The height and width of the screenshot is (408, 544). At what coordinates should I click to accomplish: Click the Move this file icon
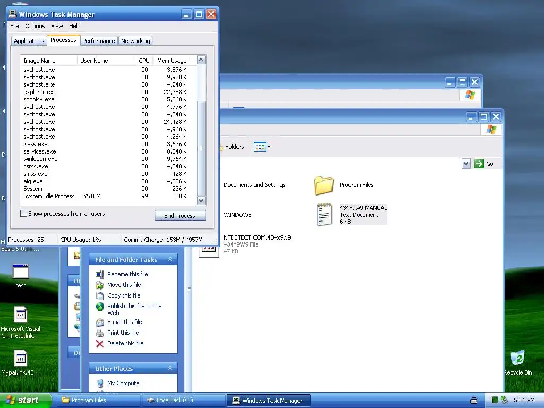(x=99, y=285)
